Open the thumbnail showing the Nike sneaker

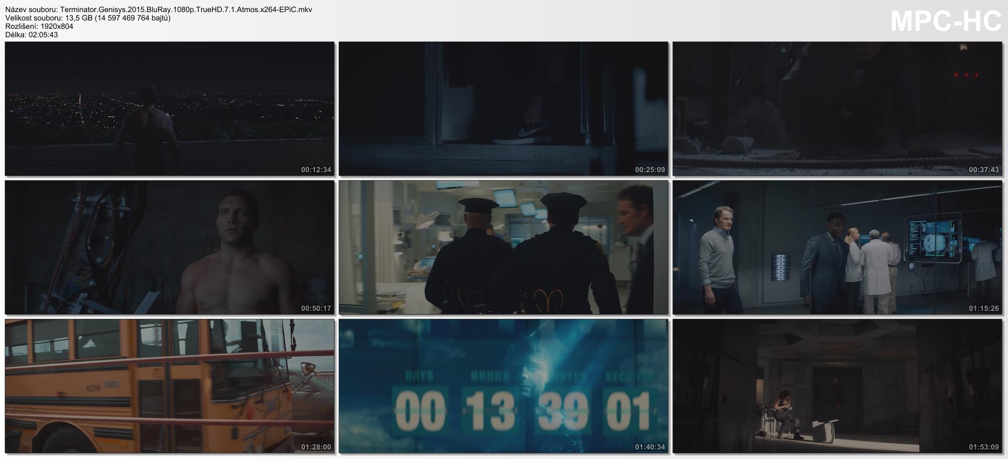(x=503, y=109)
